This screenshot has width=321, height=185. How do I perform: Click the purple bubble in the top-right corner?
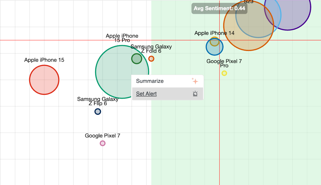[296, 15]
